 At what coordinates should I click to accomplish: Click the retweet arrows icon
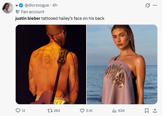50,111
